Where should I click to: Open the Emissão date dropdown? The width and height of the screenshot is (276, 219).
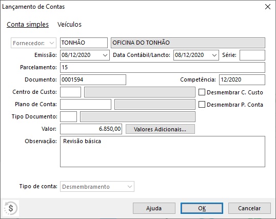click(105, 55)
